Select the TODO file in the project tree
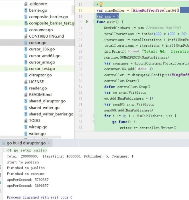 (x=34, y=121)
